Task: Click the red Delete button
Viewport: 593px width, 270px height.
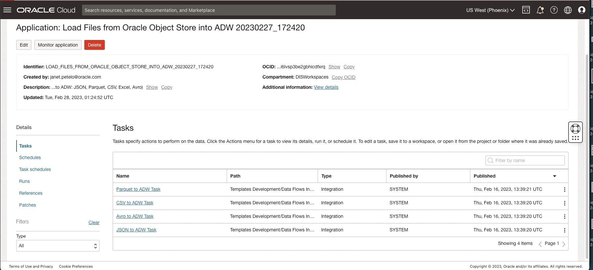Action: [95, 45]
